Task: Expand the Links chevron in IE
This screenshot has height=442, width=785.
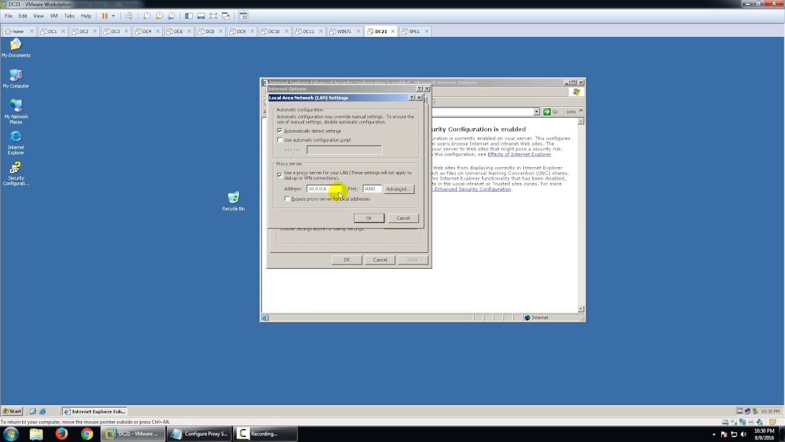Action: (x=581, y=111)
